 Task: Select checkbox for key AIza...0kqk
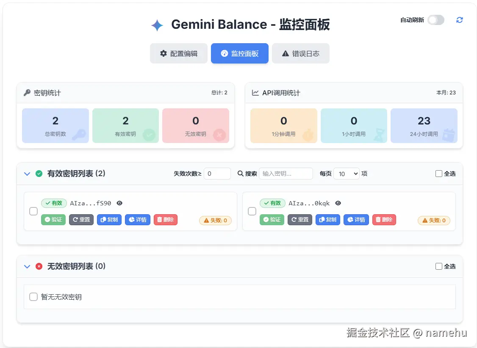tap(252, 211)
